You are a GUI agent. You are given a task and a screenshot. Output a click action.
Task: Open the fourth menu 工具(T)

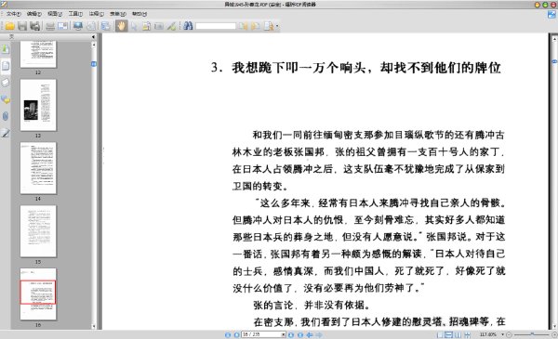point(75,14)
